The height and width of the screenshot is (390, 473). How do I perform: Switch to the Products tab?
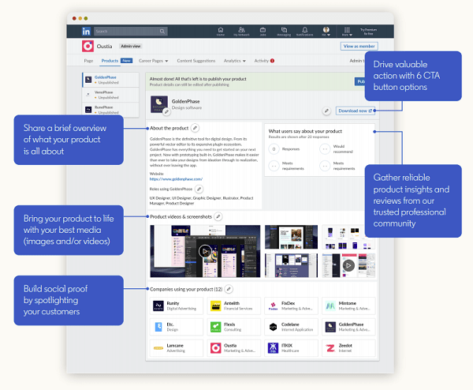pos(110,60)
